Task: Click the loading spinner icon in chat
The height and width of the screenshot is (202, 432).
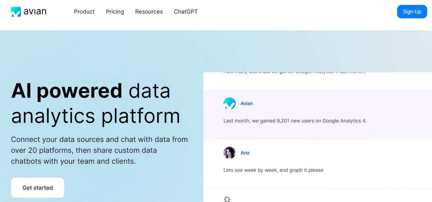Action: pyautogui.click(x=227, y=199)
